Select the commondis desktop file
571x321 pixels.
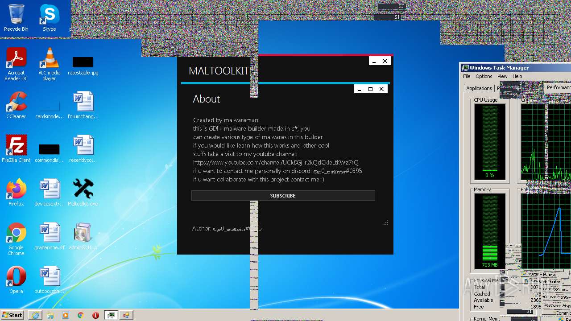pyautogui.click(x=49, y=152)
